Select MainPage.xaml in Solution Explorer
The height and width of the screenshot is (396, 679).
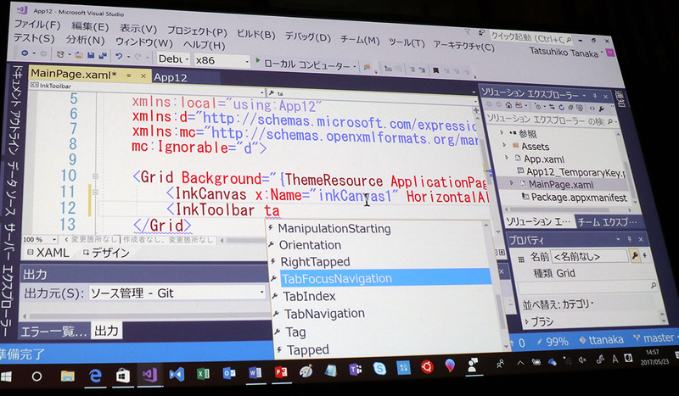(x=561, y=185)
